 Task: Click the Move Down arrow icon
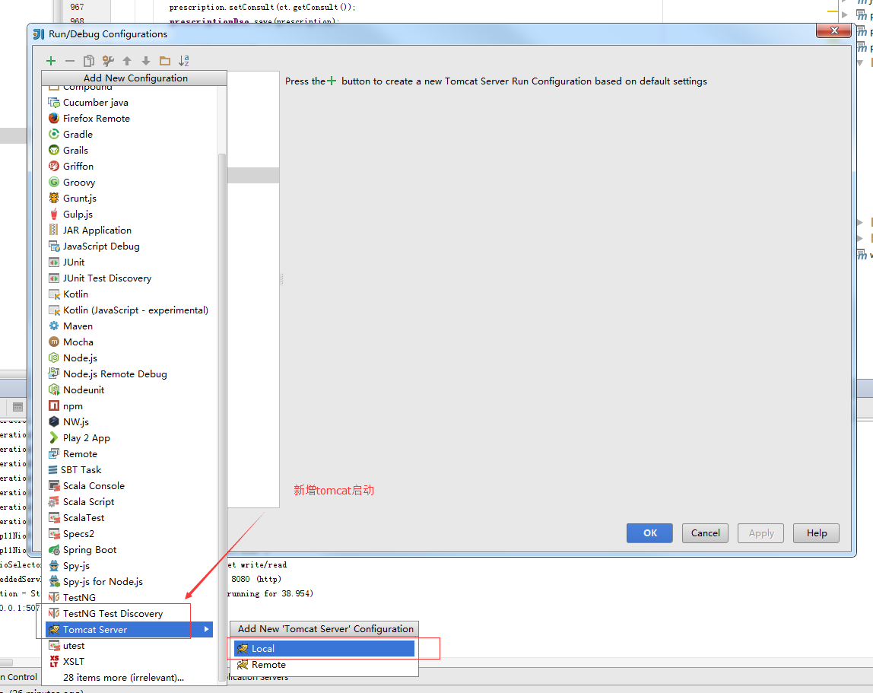[x=146, y=61]
